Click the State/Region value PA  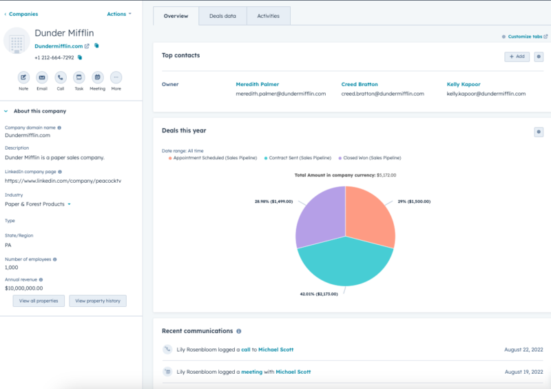(x=8, y=246)
